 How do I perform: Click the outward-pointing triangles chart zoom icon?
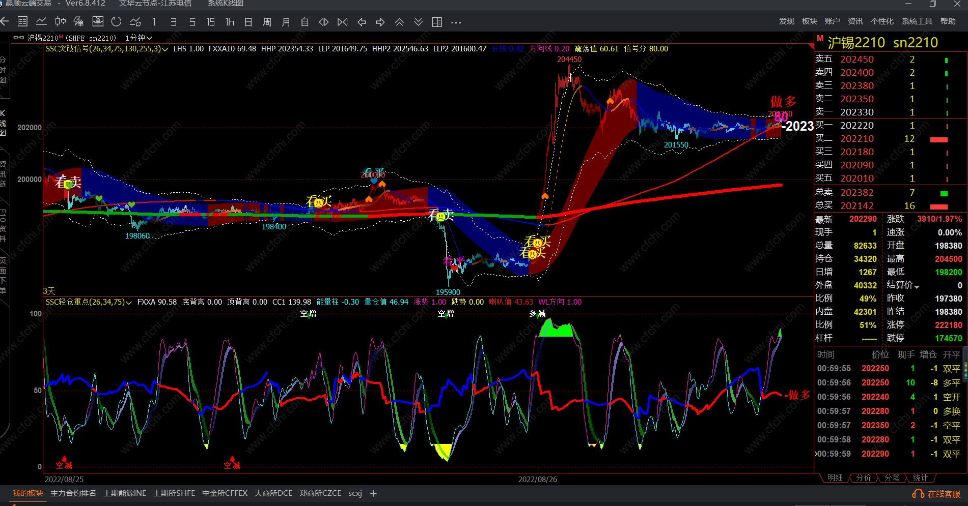click(323, 22)
